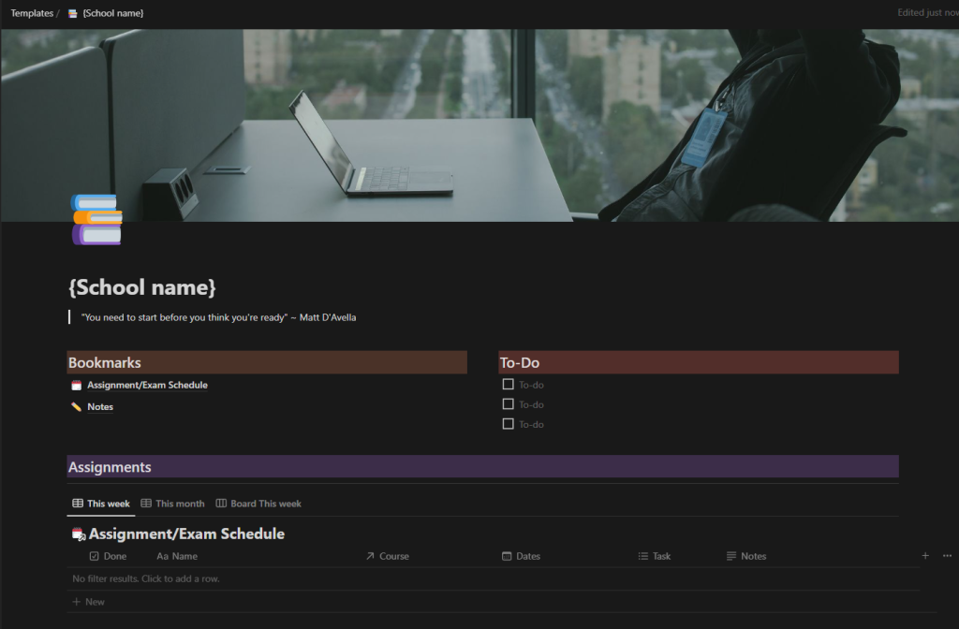Open the Course column header menu

point(393,556)
